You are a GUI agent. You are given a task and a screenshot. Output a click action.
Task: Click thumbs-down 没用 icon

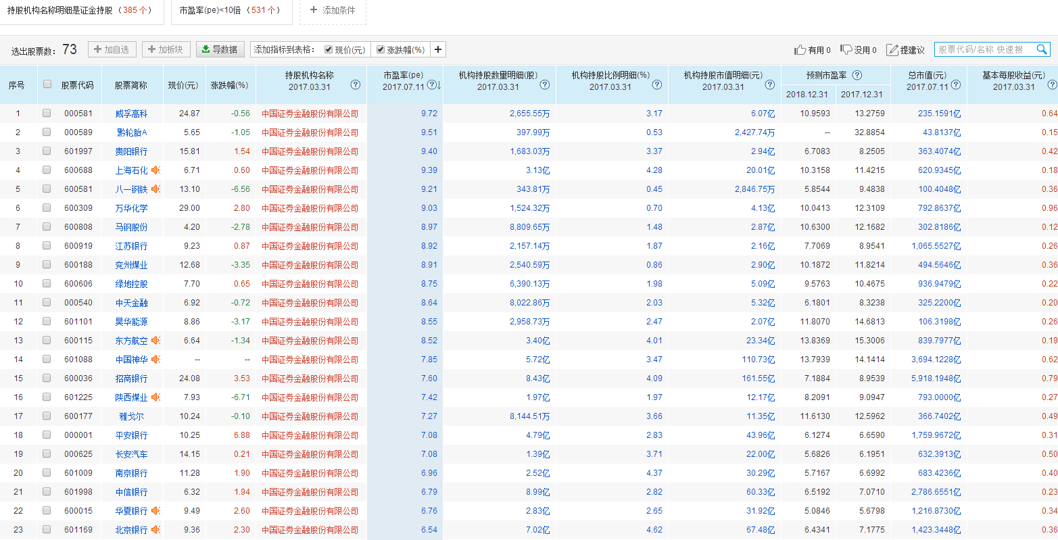coord(846,49)
